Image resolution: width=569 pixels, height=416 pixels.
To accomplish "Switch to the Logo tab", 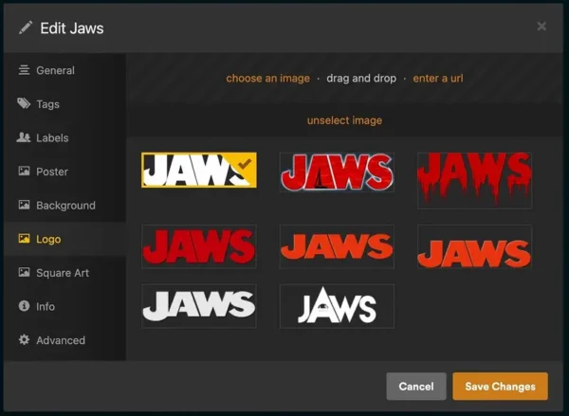I will [x=47, y=239].
